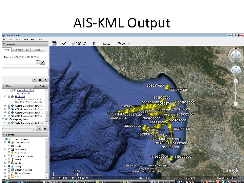The height and width of the screenshot is (183, 244).
Task: Click the yellow pushpin labeled 319302000
Action: click(171, 158)
